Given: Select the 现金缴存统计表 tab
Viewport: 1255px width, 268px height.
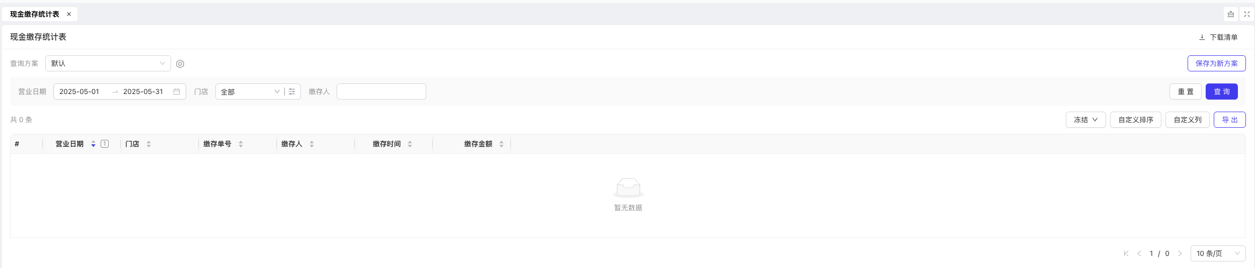Looking at the screenshot, I should pos(35,14).
